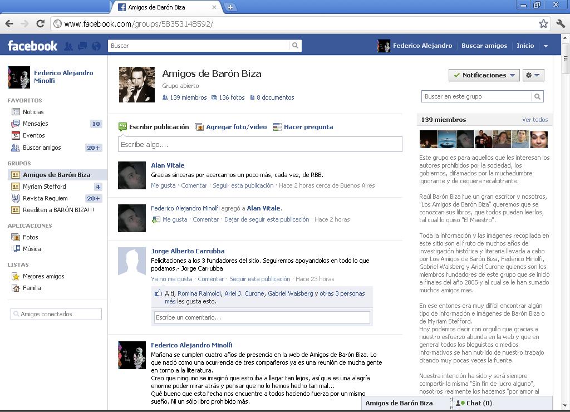Open Reediten a BARÓN BIZA!!! group
The width and height of the screenshot is (570, 412).
(x=58, y=210)
